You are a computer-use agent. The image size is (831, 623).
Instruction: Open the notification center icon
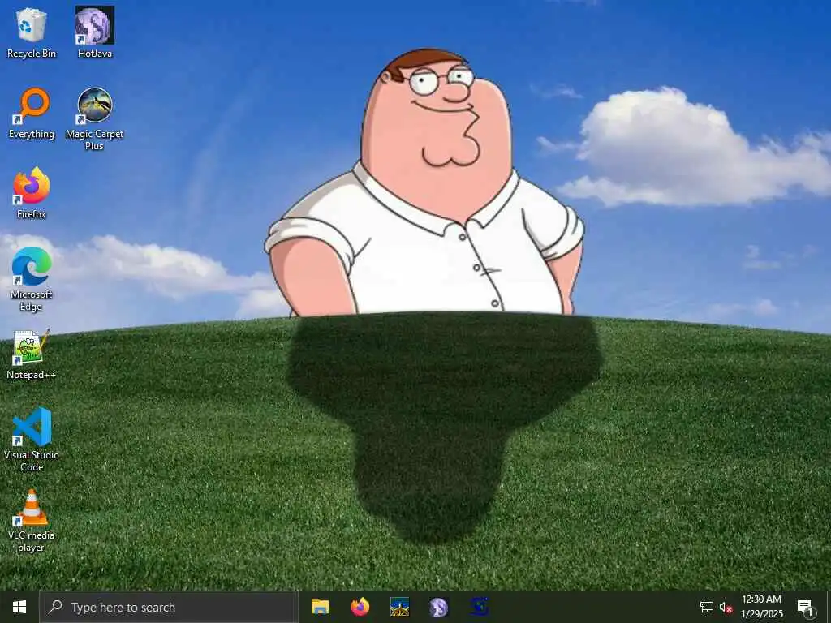click(805, 607)
